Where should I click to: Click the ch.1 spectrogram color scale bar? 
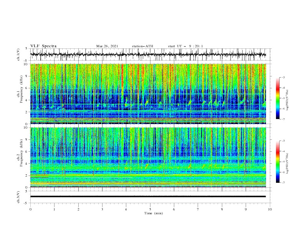(278, 98)
